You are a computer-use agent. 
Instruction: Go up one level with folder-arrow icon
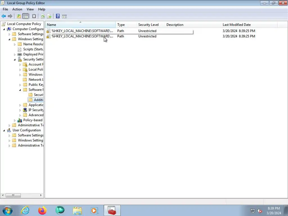(x=19, y=16)
